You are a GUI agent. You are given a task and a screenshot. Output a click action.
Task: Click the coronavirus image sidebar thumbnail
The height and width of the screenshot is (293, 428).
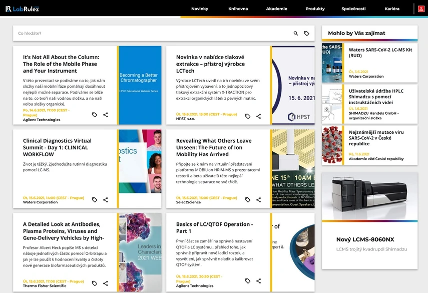tap(332, 145)
